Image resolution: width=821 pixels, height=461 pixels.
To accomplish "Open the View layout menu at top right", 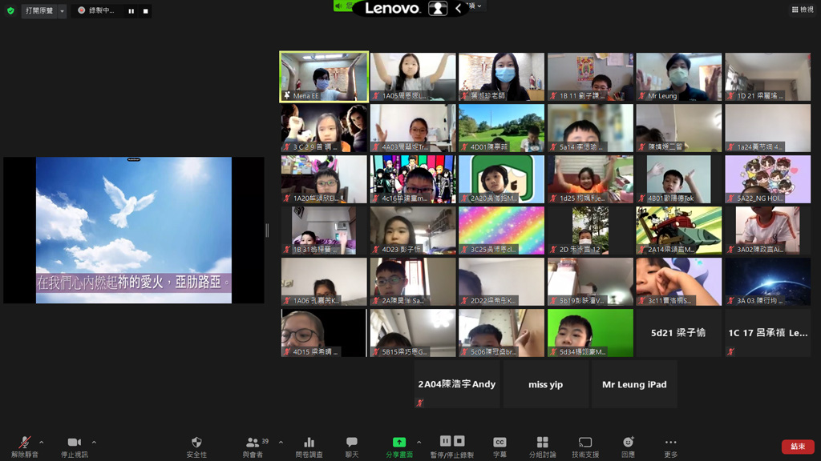I will point(802,10).
